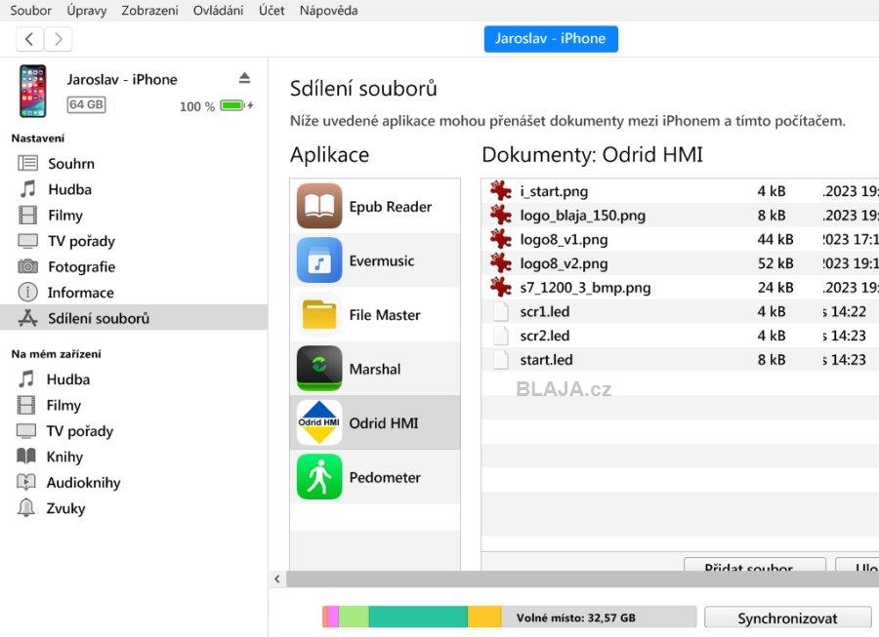The height and width of the screenshot is (637, 879).
Task: Open Souhrn in the settings sidebar
Action: [x=134, y=164]
